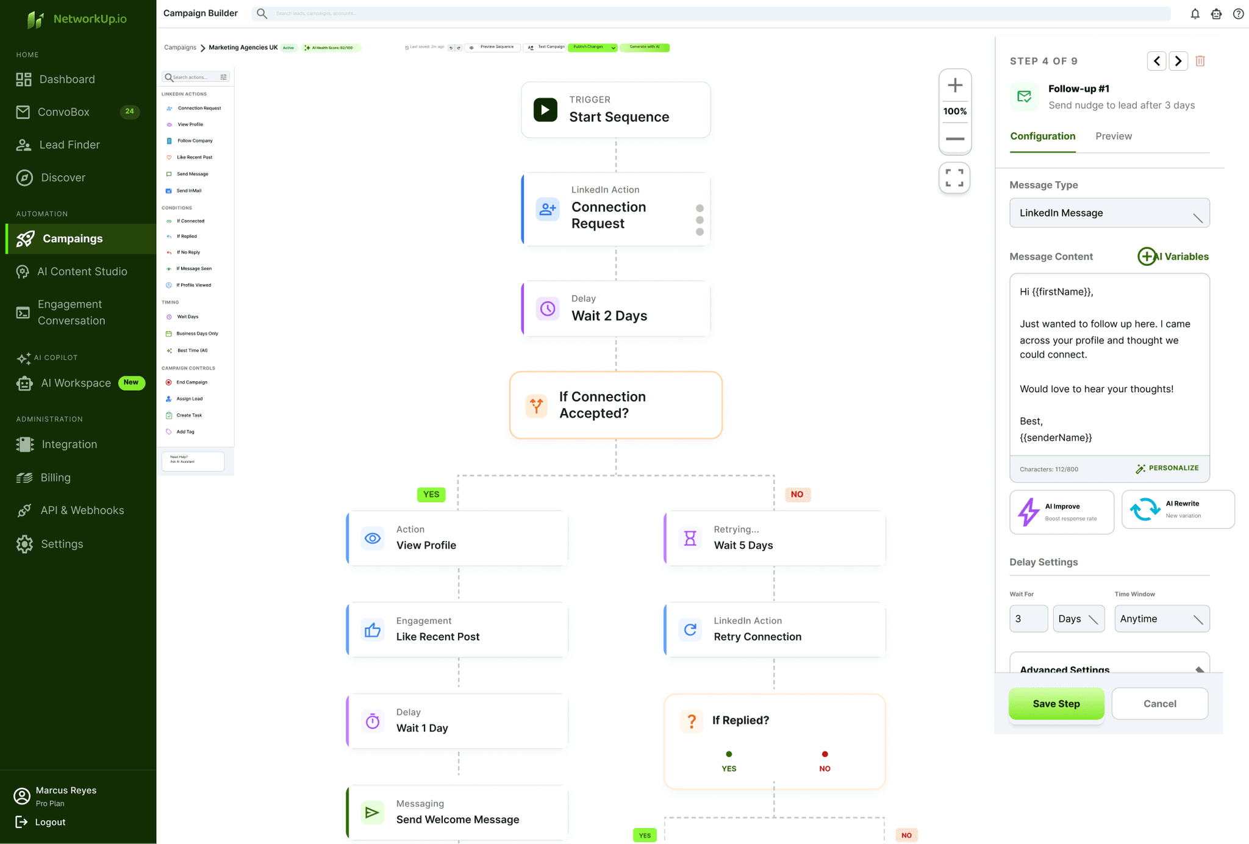This screenshot has width=1249, height=844.
Task: Go to next step arrow
Action: click(1178, 61)
